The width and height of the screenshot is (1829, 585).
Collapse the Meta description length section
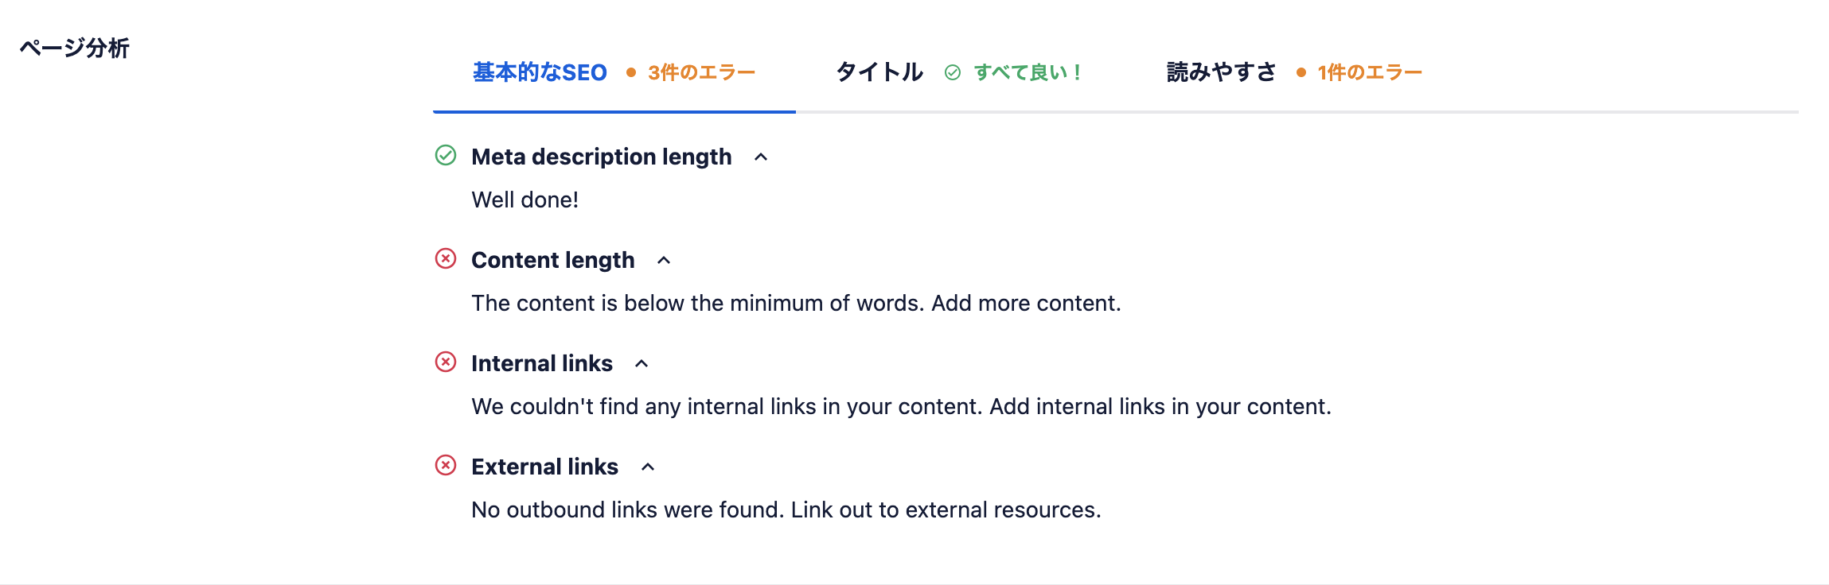click(x=761, y=157)
